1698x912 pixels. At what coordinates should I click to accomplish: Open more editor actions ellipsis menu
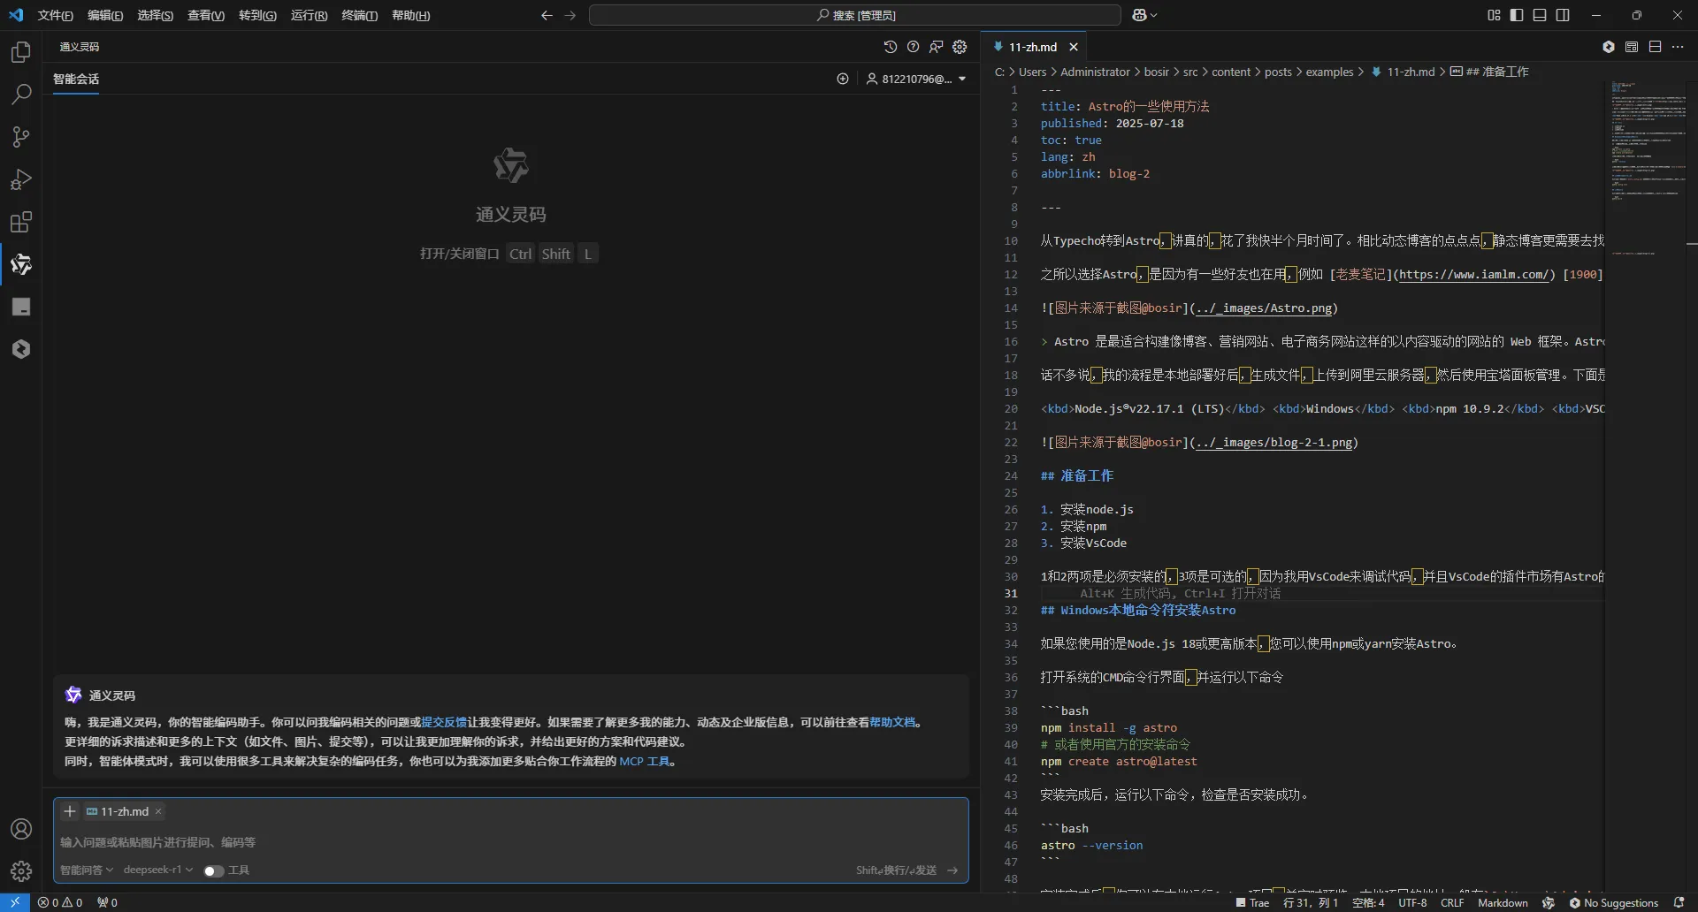pyautogui.click(x=1678, y=47)
